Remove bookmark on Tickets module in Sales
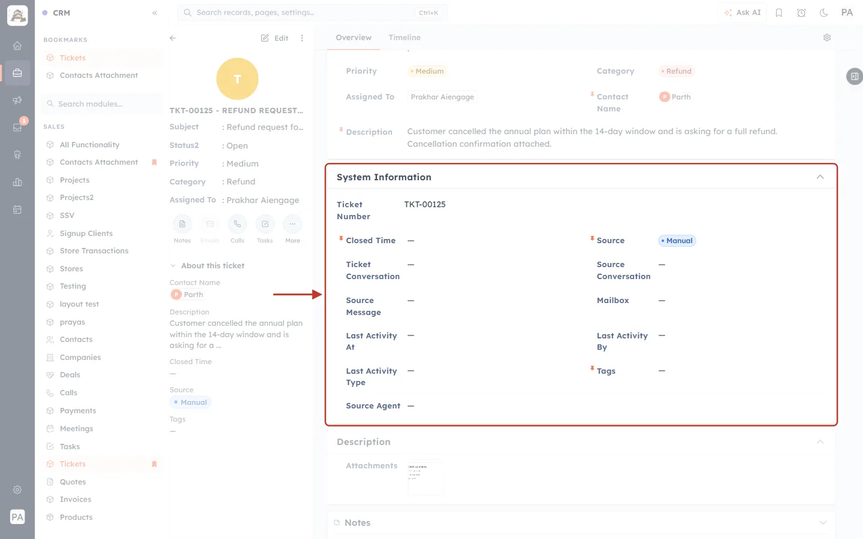Screen dimensions: 863x539 coord(154,464)
